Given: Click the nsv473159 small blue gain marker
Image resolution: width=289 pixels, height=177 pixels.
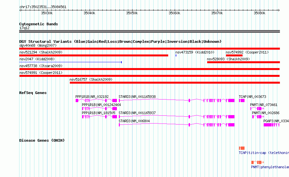Looking at the screenshot, I should coord(176,55).
